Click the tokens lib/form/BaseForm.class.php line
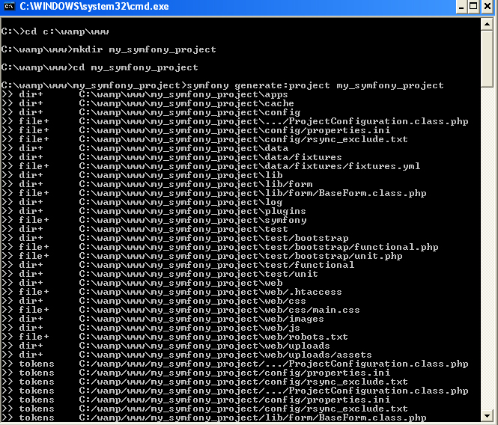This screenshot has height=425, width=498. (x=214, y=418)
